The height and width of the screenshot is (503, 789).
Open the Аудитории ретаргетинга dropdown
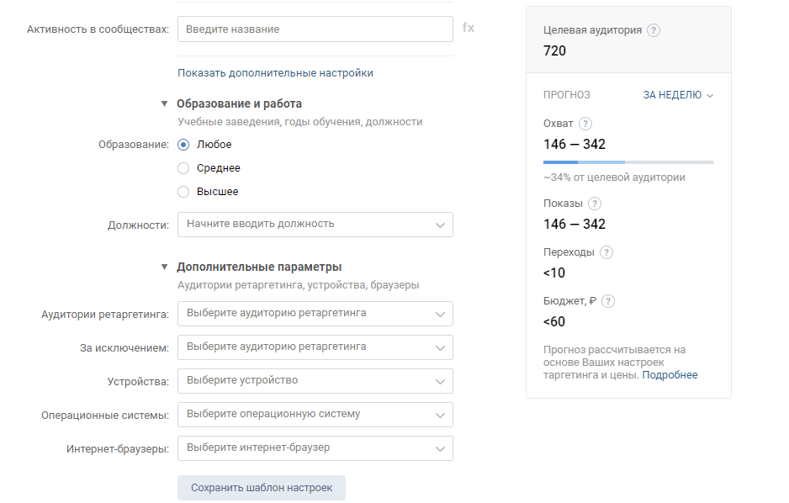pyautogui.click(x=315, y=313)
